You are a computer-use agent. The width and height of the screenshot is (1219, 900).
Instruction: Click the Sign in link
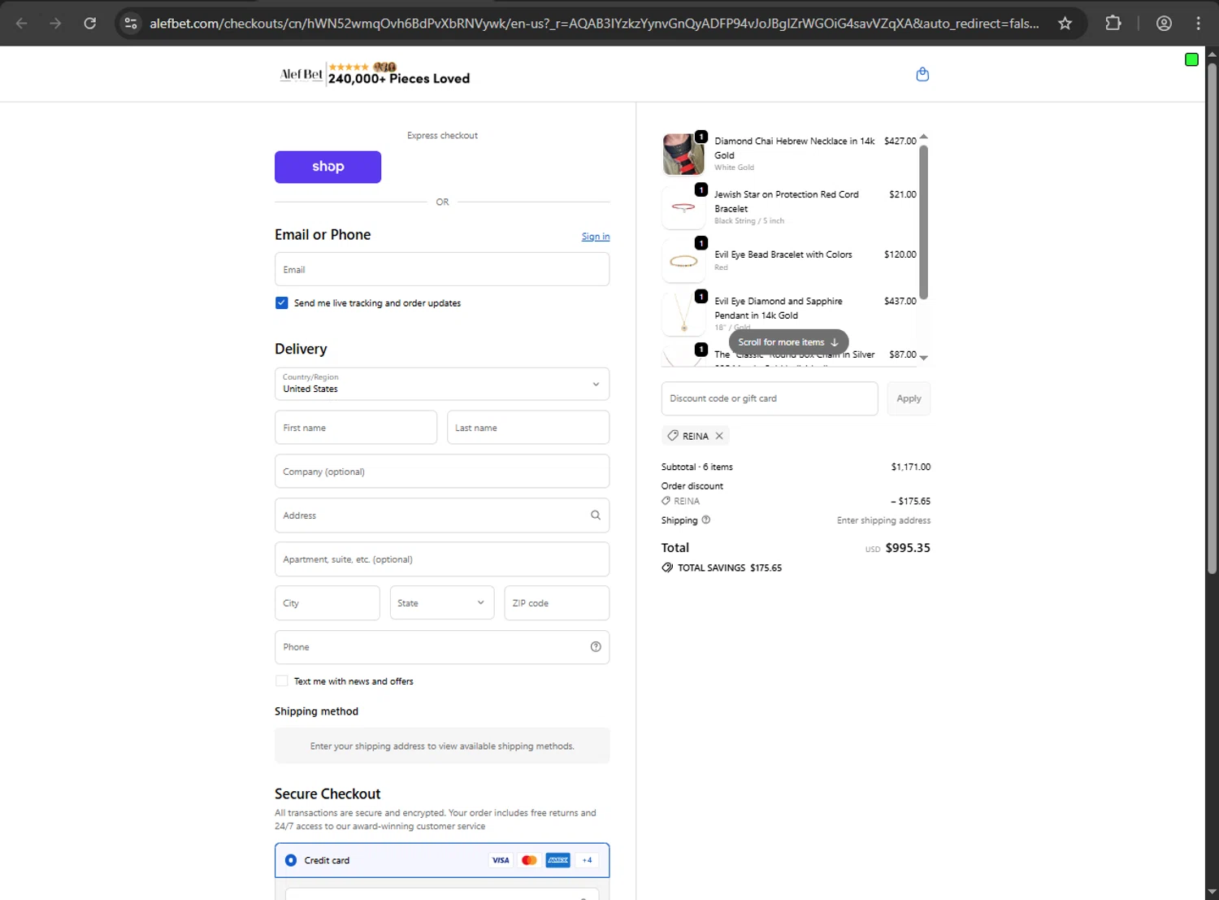point(596,237)
